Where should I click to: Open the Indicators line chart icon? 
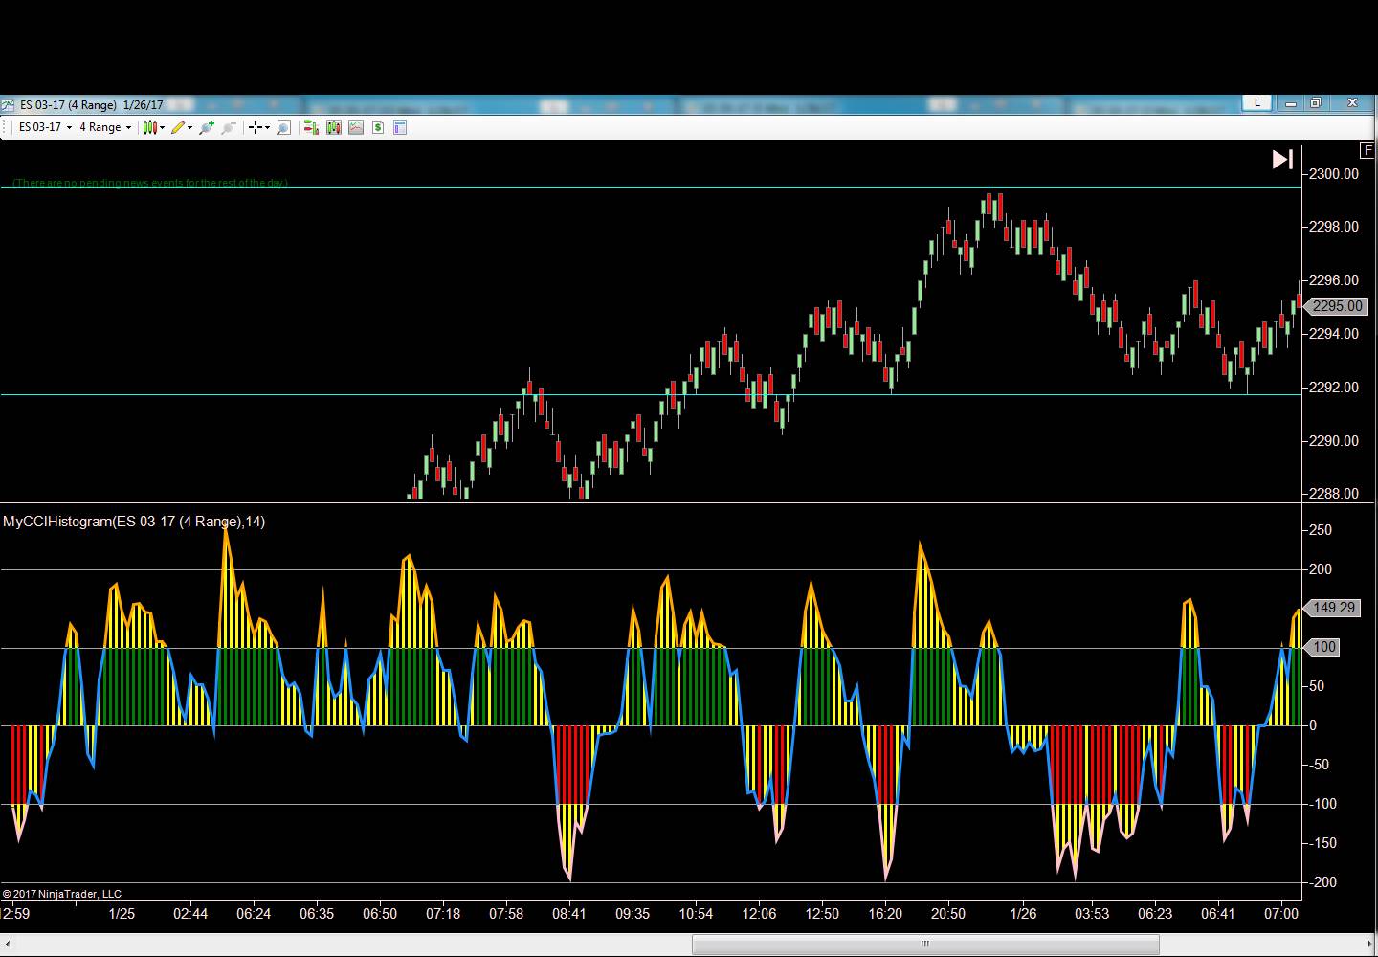pyautogui.click(x=356, y=127)
